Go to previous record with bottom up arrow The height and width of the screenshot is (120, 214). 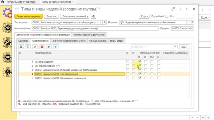click(x=198, y=118)
